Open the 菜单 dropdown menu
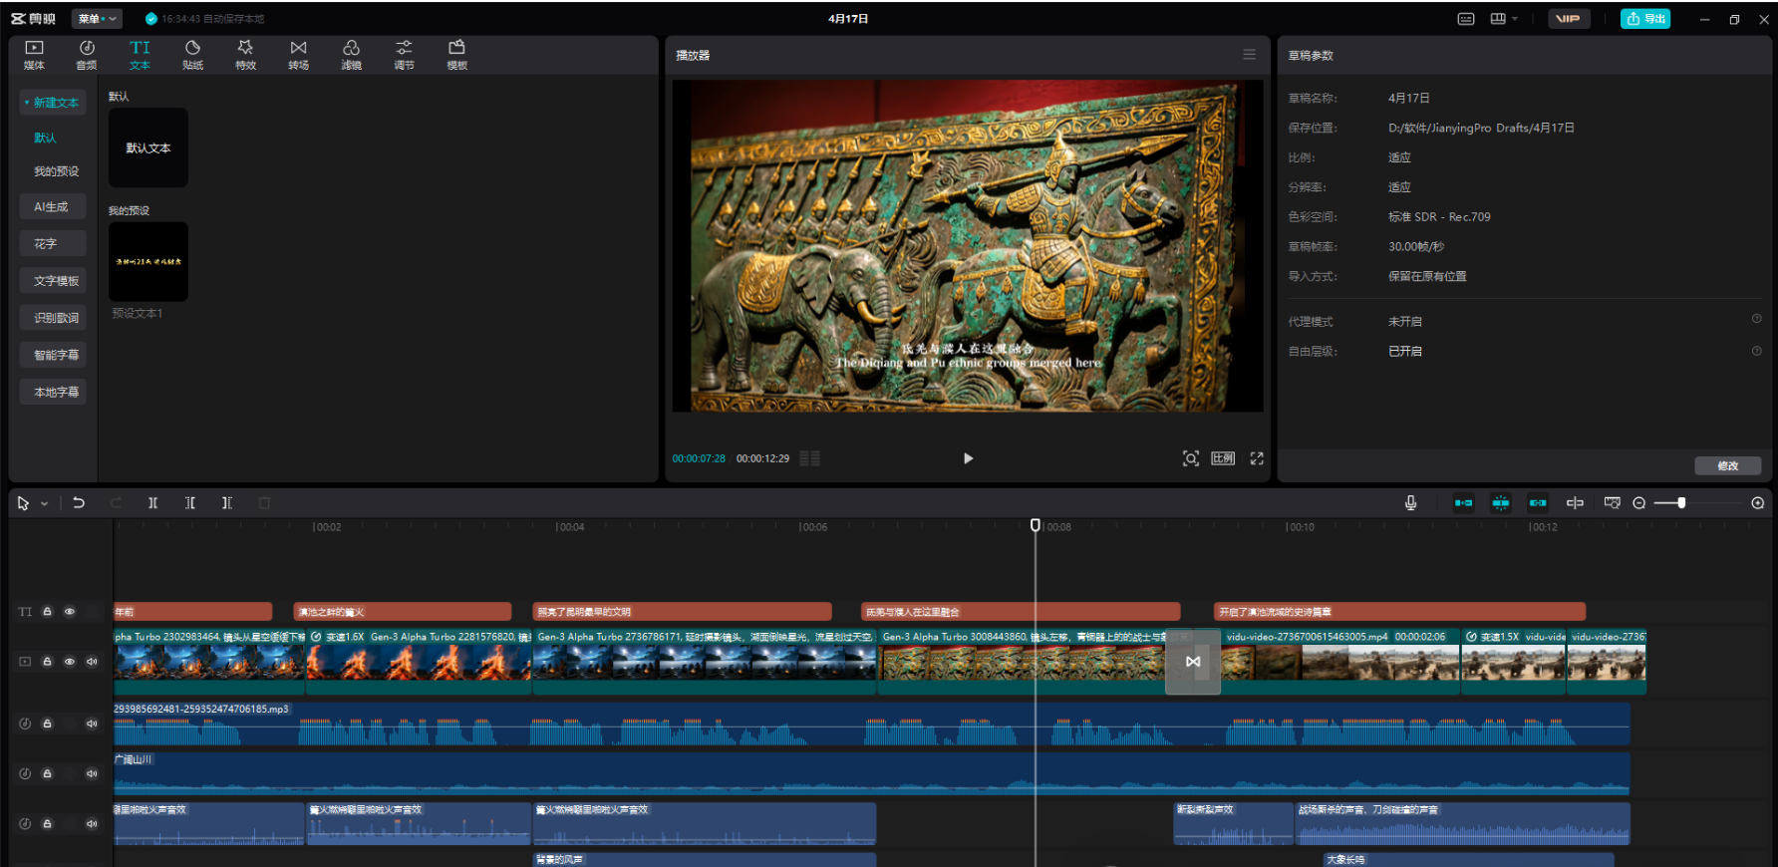Viewport: 1778px width, 867px height. pos(97,19)
